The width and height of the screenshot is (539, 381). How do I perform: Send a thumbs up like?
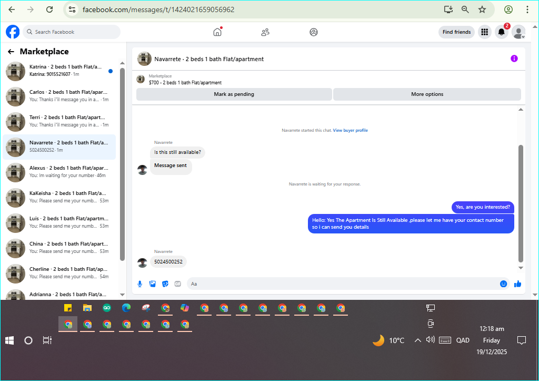(x=518, y=284)
